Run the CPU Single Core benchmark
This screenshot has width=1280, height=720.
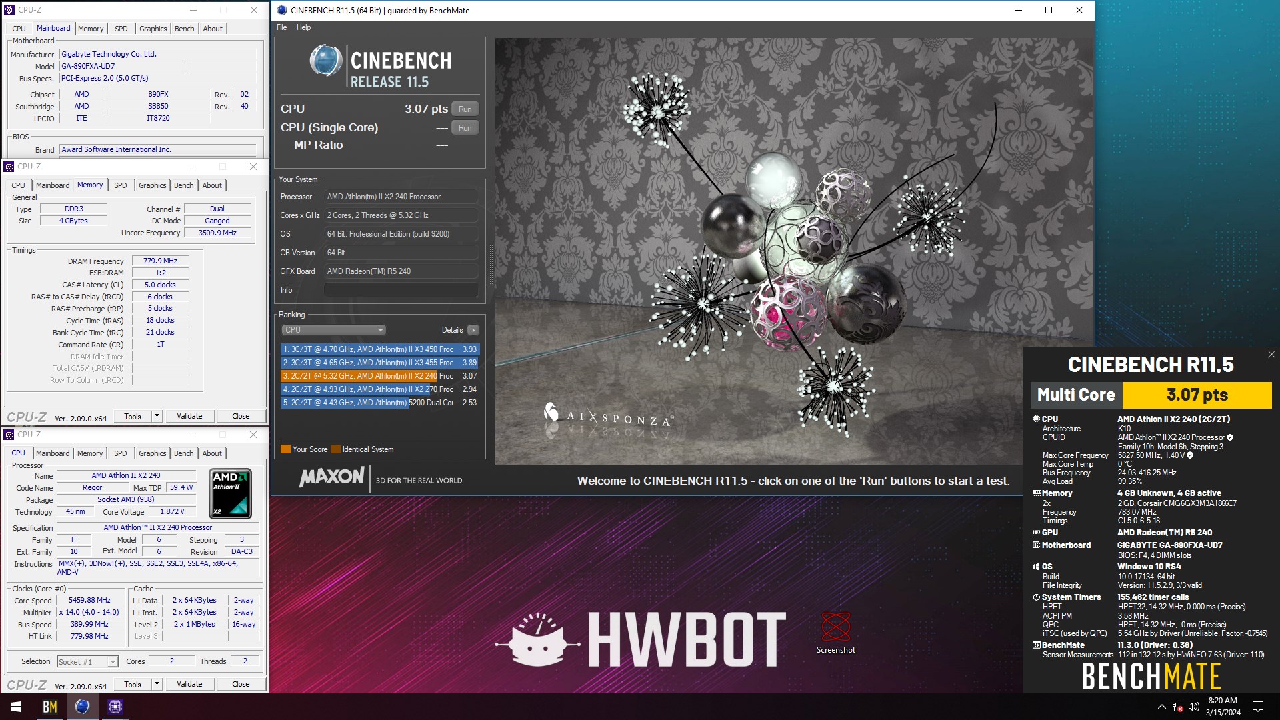coord(465,128)
